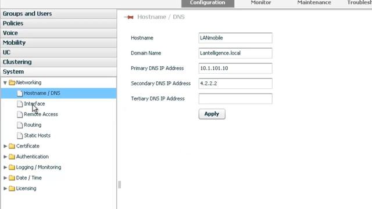Open the Groups and Users section
This screenshot has height=209, width=372.
point(59,14)
